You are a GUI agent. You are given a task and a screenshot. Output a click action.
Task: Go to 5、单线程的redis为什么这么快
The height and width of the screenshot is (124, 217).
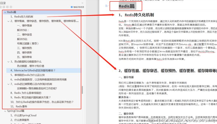[x=27, y=75]
